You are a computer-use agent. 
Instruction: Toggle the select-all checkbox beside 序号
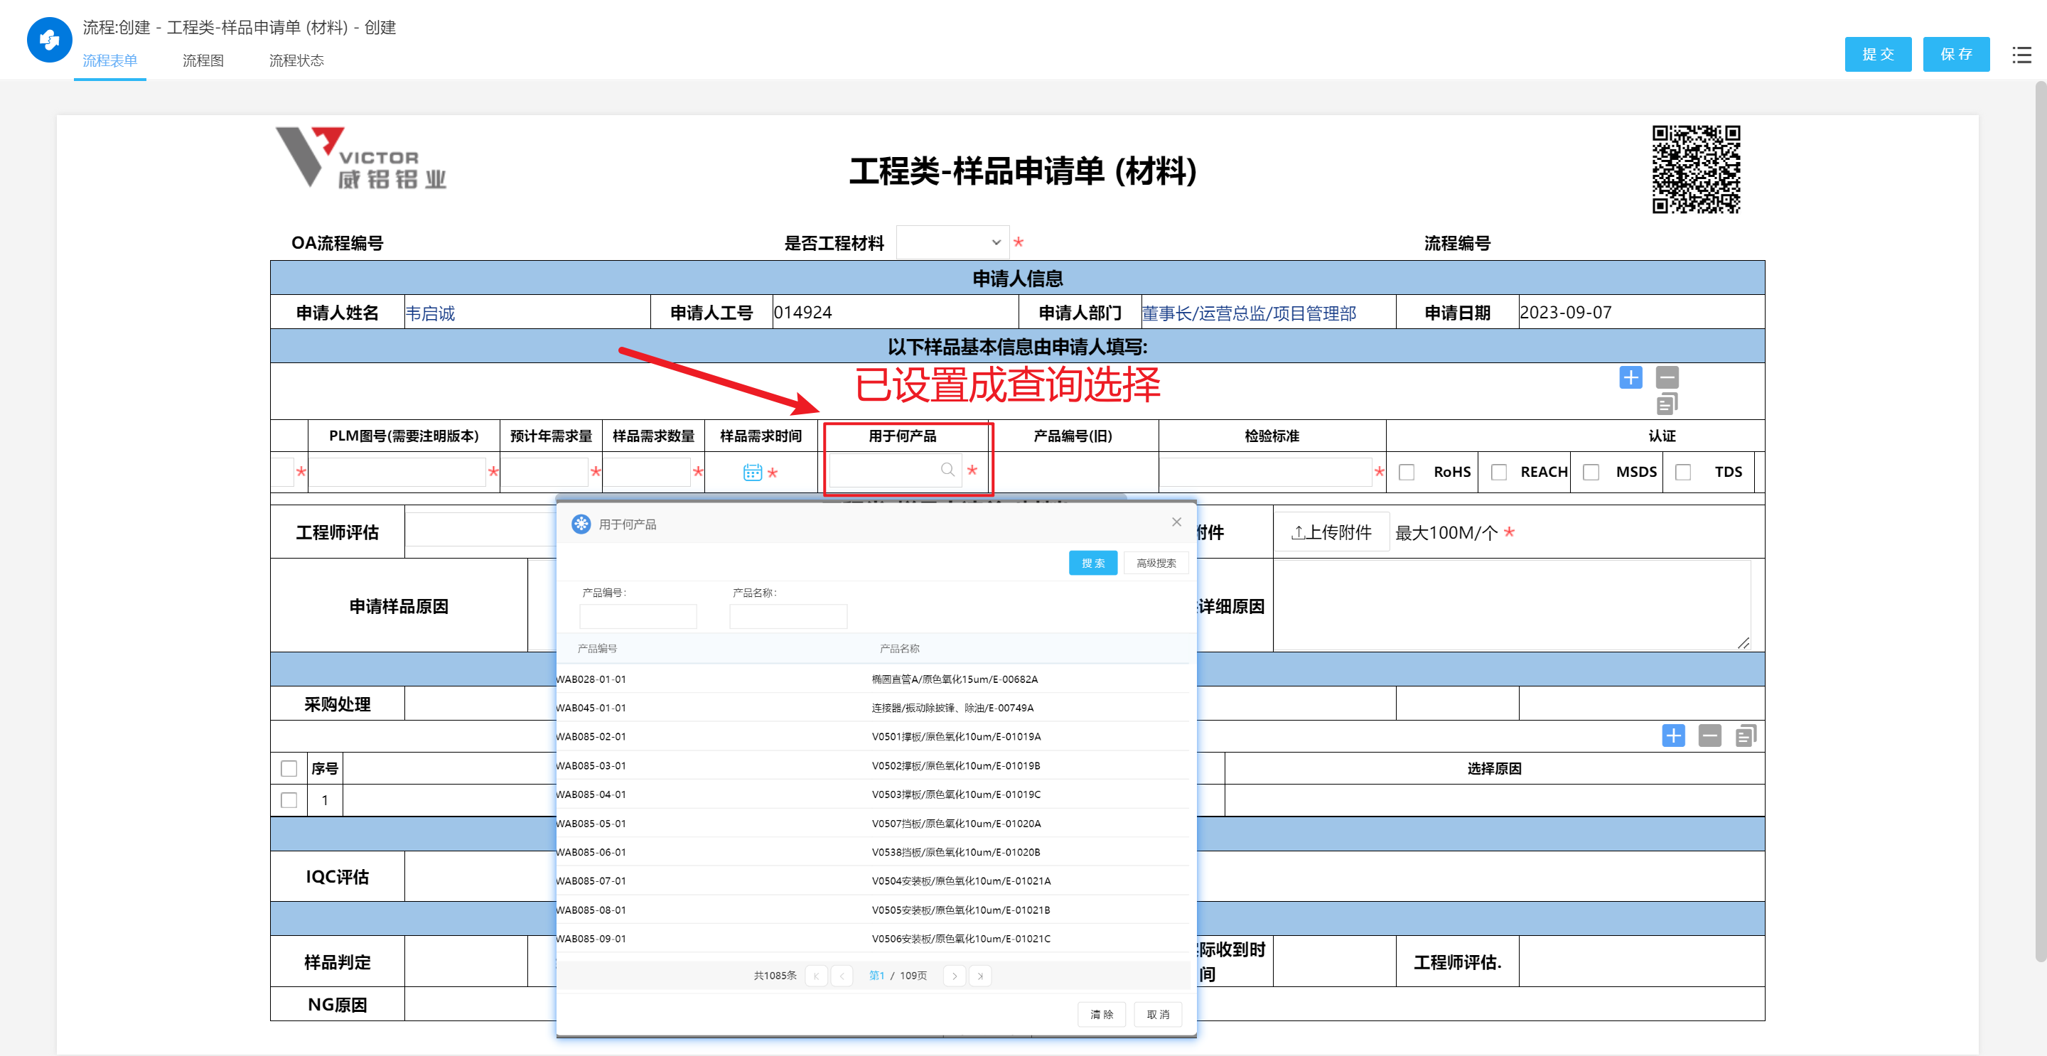pyautogui.click(x=289, y=768)
